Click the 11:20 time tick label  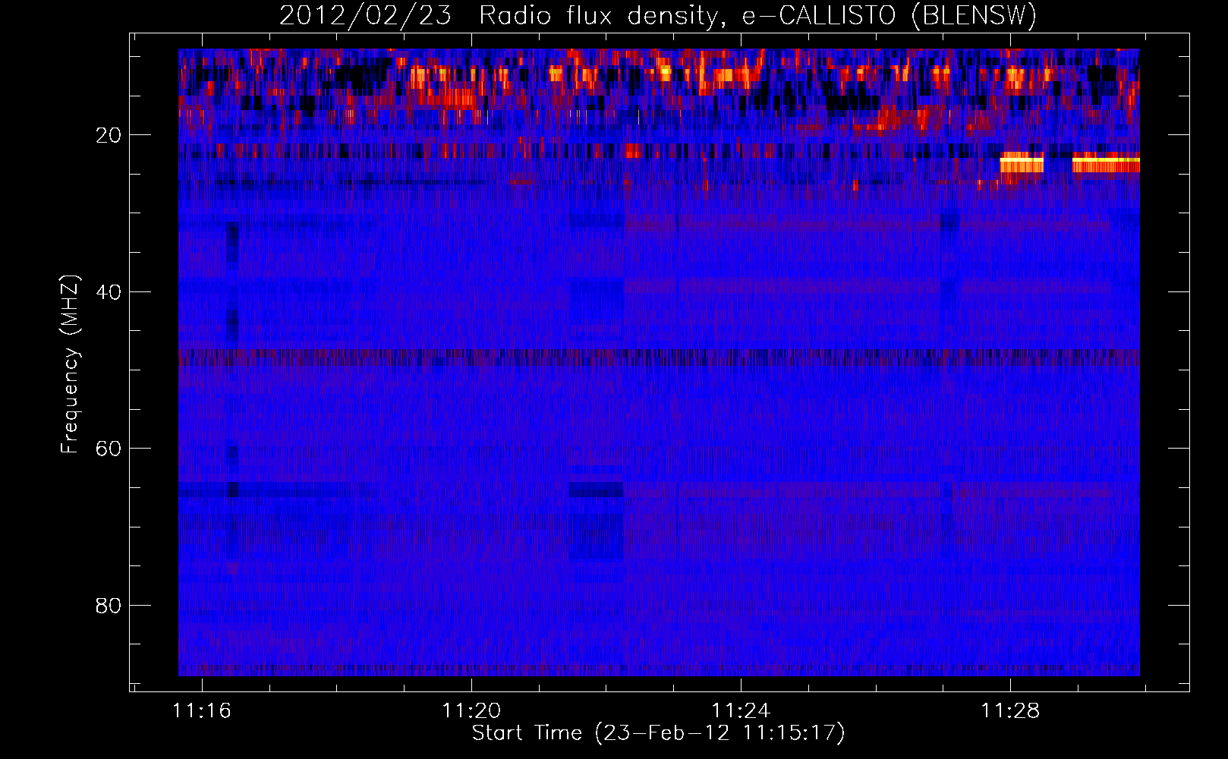(471, 711)
